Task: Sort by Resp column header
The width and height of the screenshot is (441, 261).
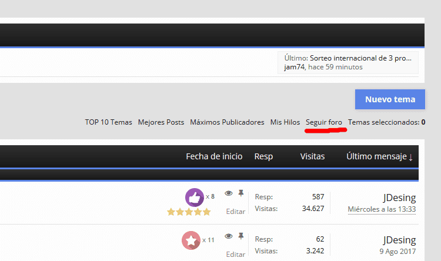Action: [263, 156]
